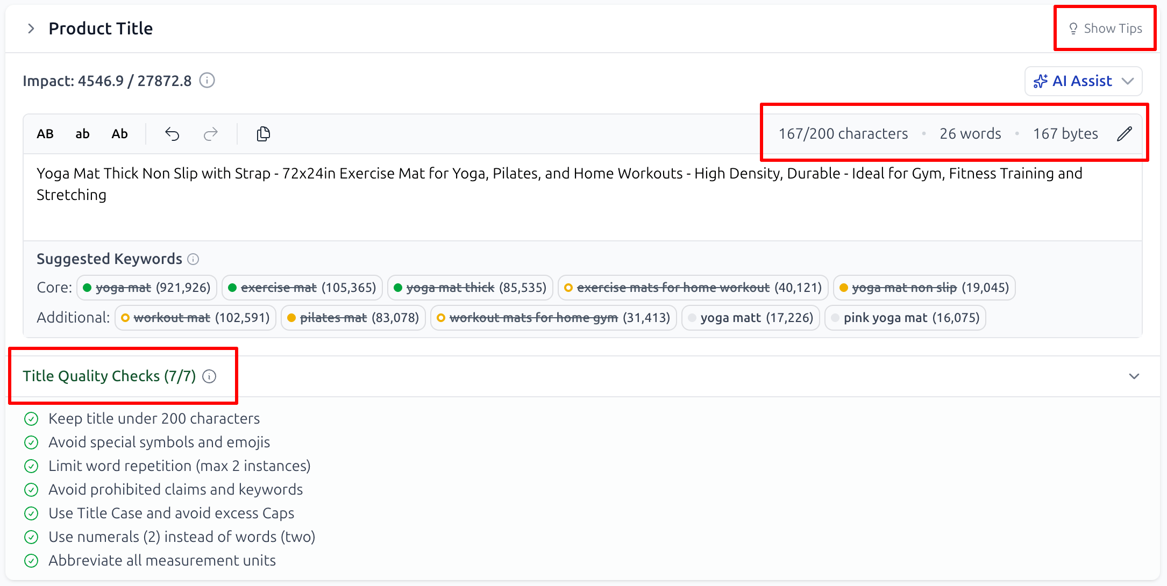This screenshot has width=1167, height=586.
Task: Convert title to lowercase with the ab option
Action: pos(82,133)
